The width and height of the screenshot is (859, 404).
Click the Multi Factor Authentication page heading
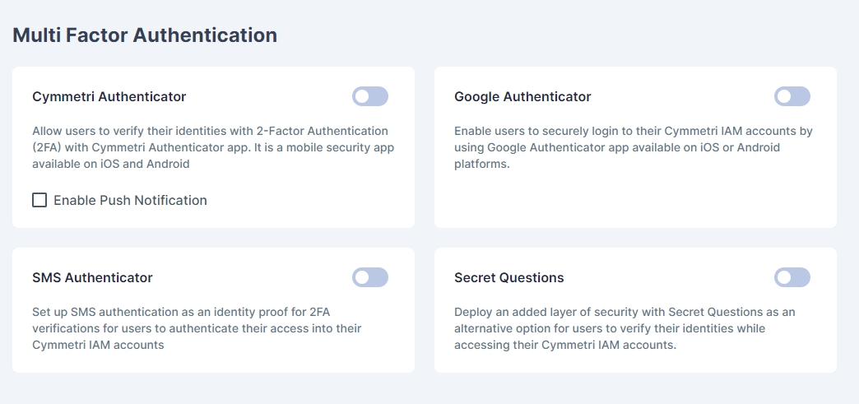145,35
